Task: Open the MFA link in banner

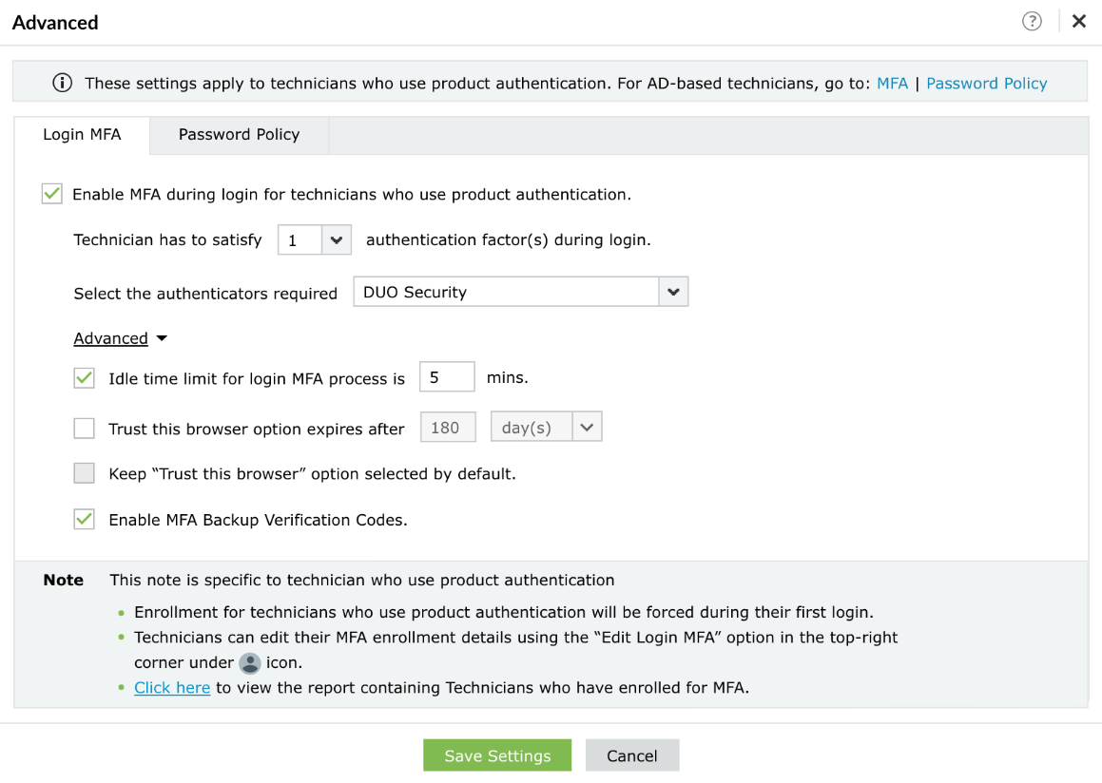Action: click(892, 84)
